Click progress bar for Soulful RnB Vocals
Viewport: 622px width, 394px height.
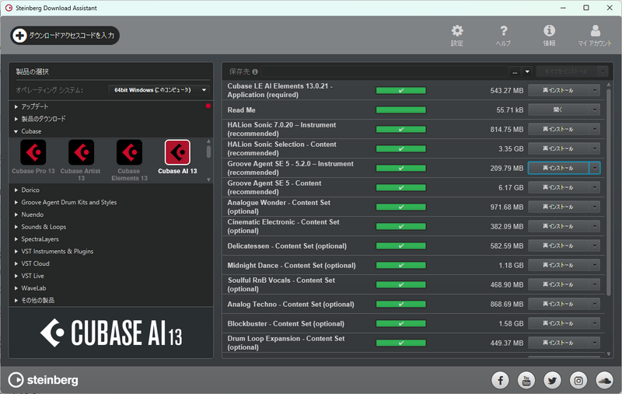click(x=401, y=284)
